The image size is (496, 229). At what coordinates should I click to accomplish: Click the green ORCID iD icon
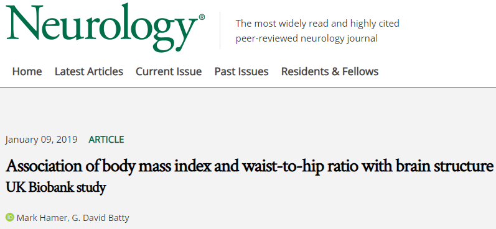[x=10, y=217]
